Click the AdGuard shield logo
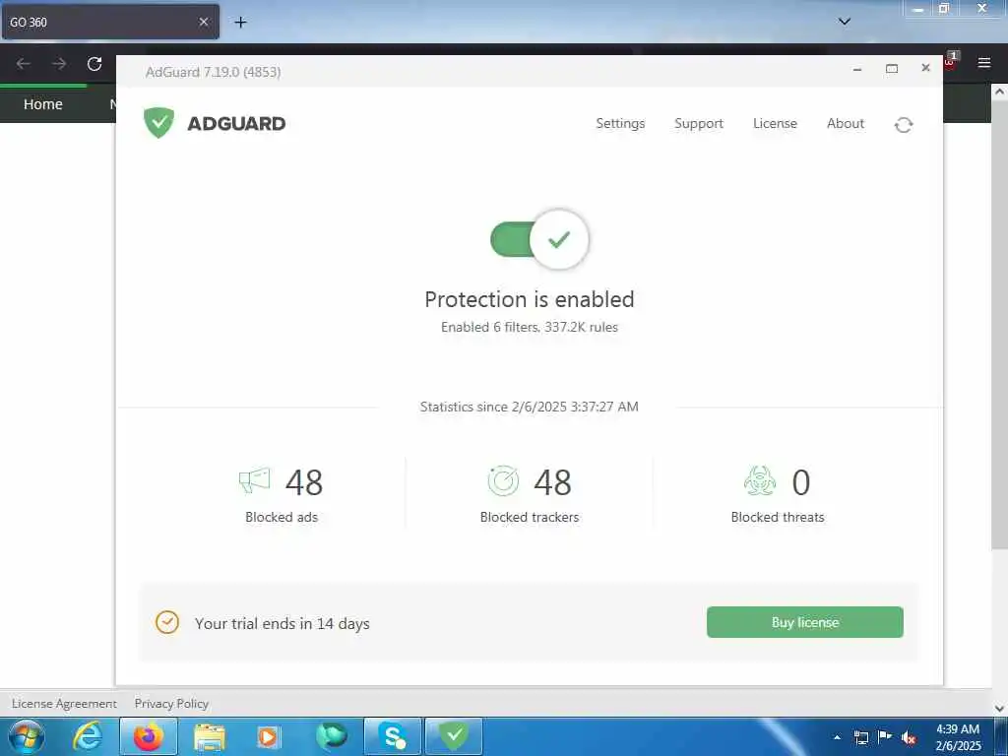 pos(158,123)
